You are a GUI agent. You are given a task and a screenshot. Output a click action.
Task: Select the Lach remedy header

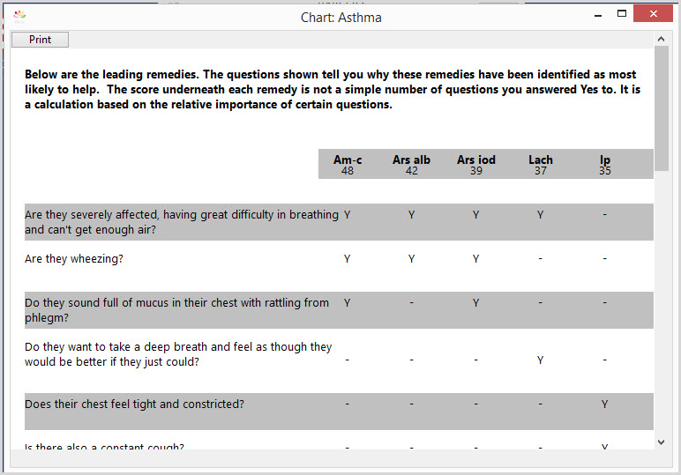pos(540,165)
